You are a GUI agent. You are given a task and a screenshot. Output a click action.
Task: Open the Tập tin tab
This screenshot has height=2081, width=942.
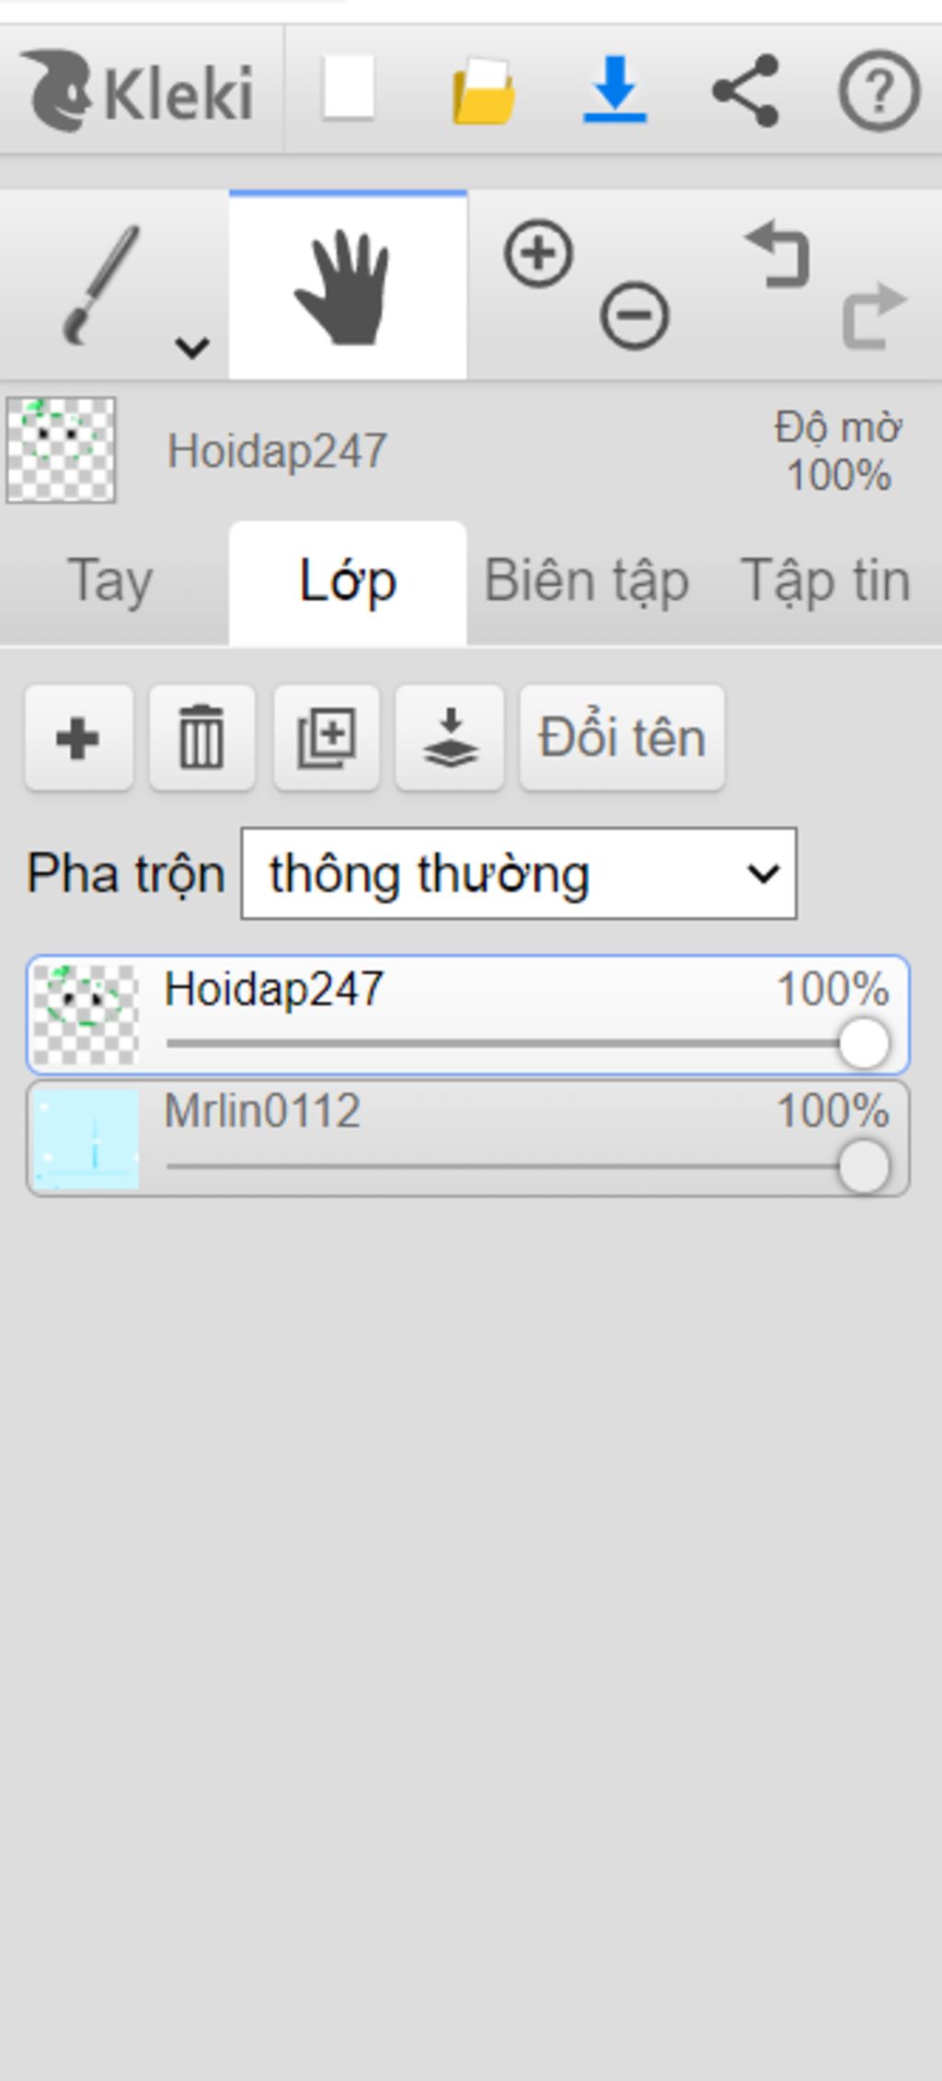(x=825, y=582)
